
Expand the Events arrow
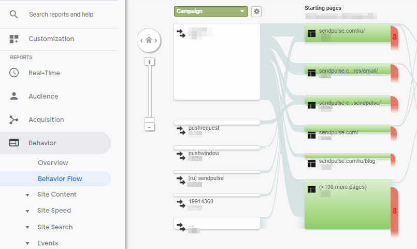[x=27, y=243]
